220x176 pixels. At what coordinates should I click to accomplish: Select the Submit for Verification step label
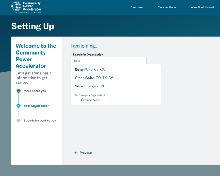[40, 120]
